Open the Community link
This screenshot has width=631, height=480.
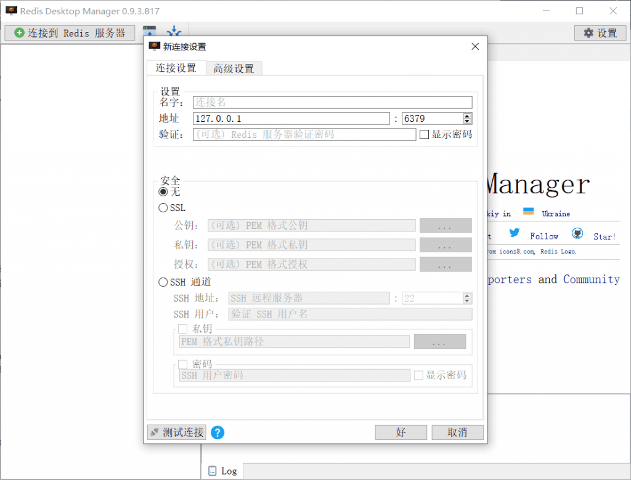pyautogui.click(x=591, y=279)
